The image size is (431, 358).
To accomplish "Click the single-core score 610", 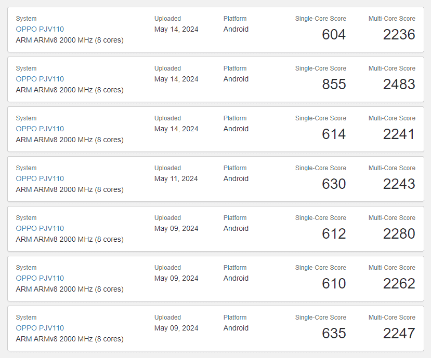I will coord(334,284).
